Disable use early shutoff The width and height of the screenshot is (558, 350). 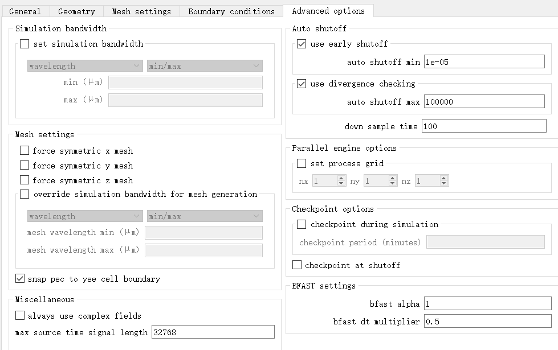coord(302,44)
